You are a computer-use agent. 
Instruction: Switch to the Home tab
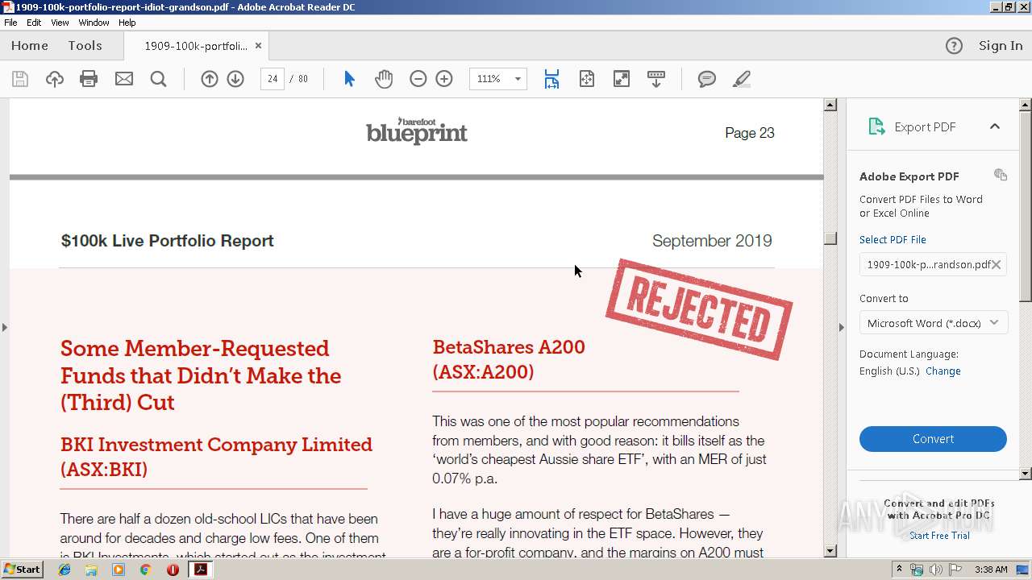[30, 46]
